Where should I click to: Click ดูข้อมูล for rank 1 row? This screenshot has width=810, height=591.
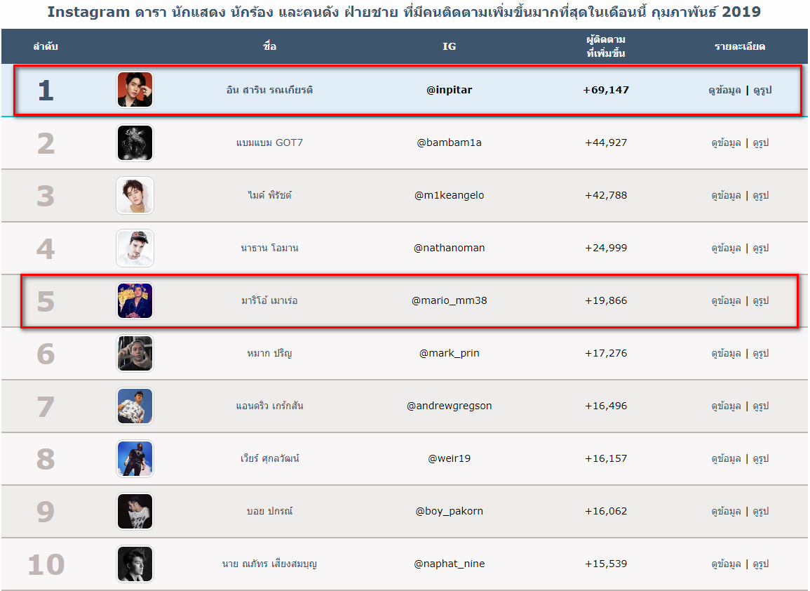coord(725,90)
